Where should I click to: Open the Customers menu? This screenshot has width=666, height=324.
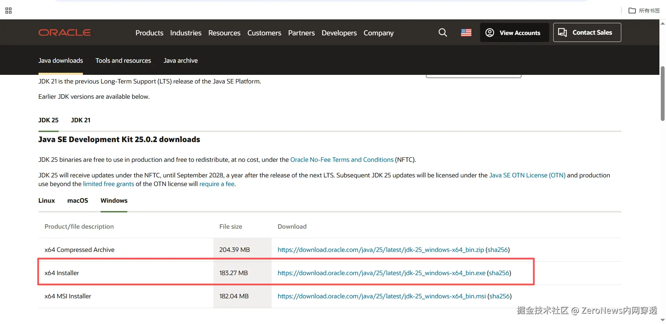pos(264,33)
